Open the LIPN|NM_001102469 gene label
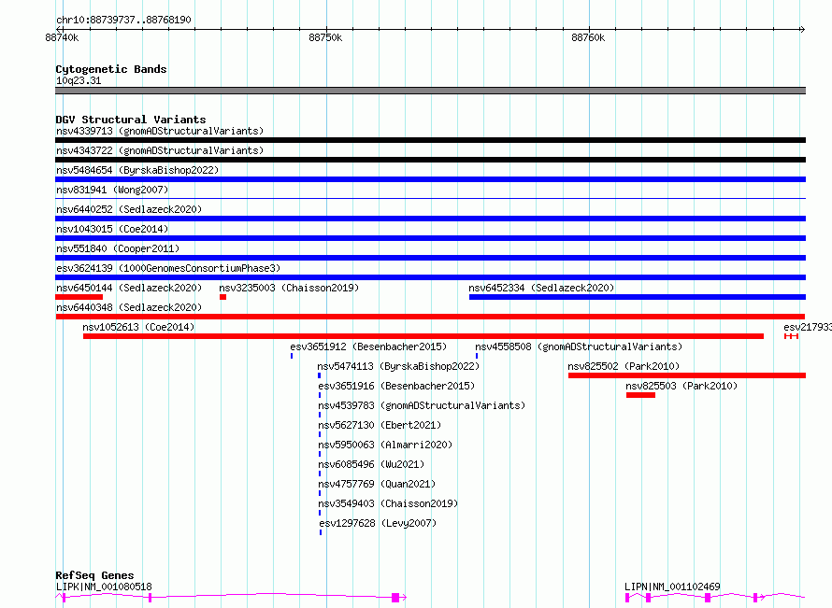This screenshot has height=608, width=832. coord(672,587)
